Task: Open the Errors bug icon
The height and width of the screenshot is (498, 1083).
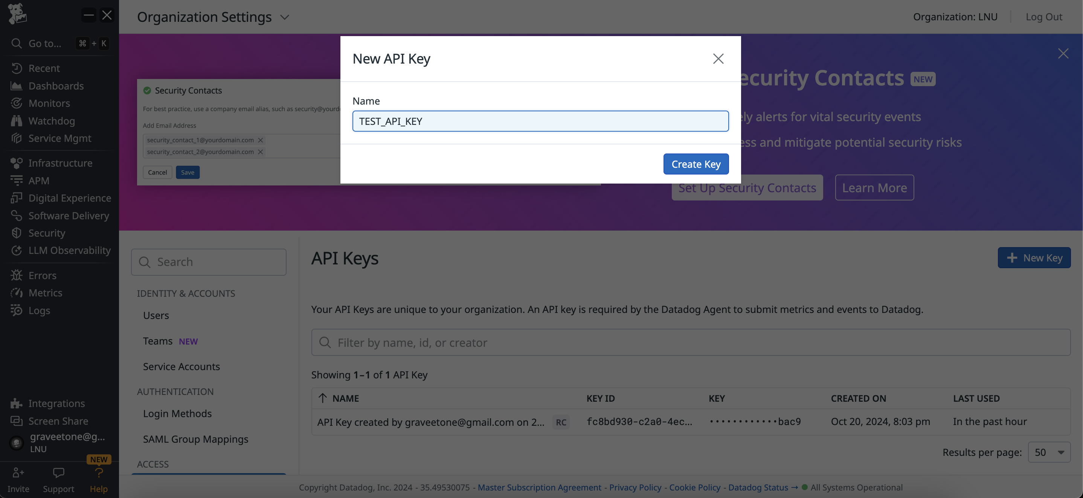Action: pyautogui.click(x=17, y=275)
